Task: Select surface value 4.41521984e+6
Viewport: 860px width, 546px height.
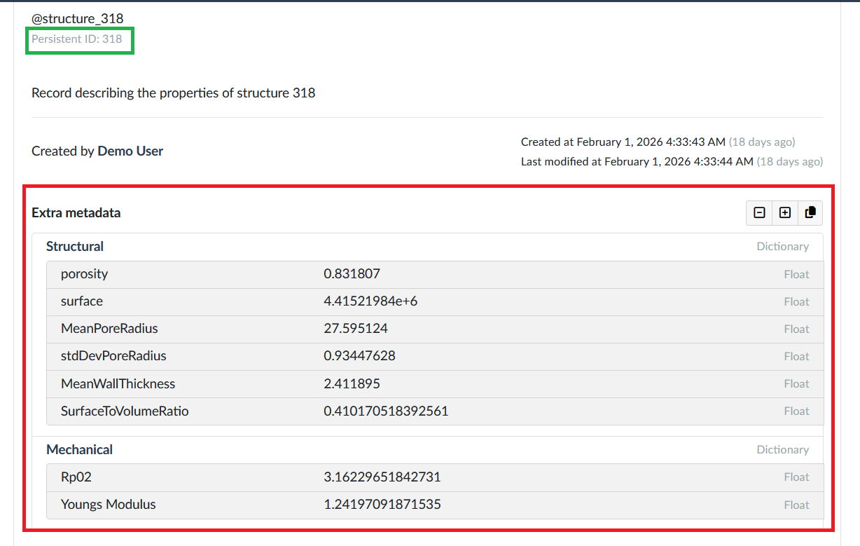Action: point(370,301)
